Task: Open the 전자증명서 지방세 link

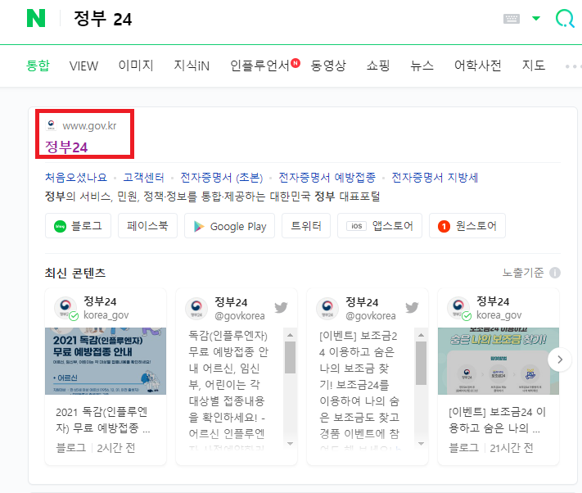Action: (435, 178)
